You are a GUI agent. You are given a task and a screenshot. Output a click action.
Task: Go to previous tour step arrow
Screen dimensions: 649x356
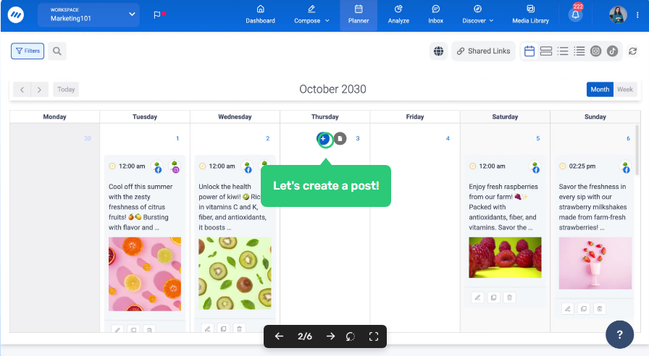pos(279,336)
